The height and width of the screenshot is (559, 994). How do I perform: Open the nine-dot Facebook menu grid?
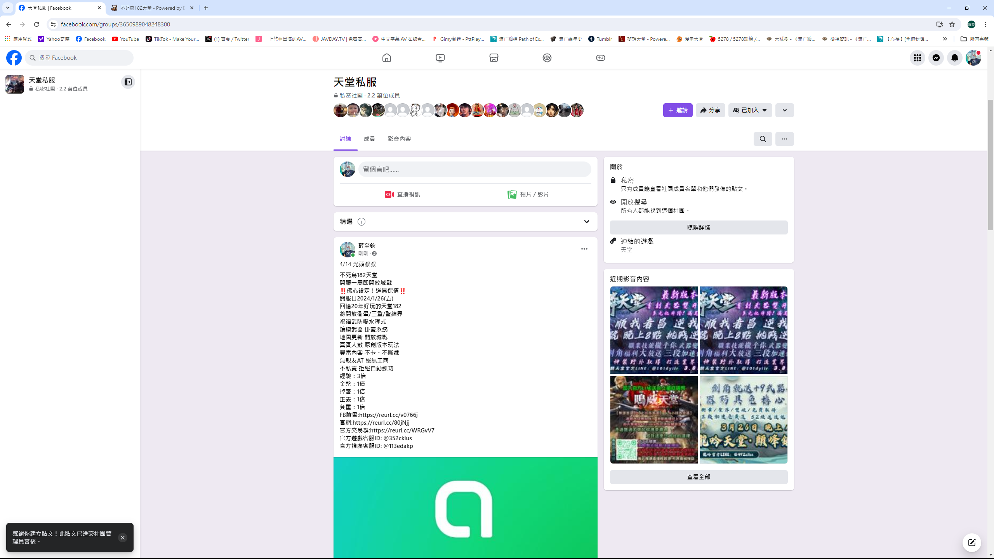point(917,58)
